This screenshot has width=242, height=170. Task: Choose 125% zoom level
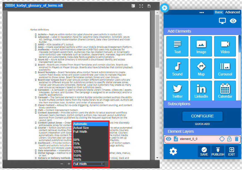(x=91, y=151)
